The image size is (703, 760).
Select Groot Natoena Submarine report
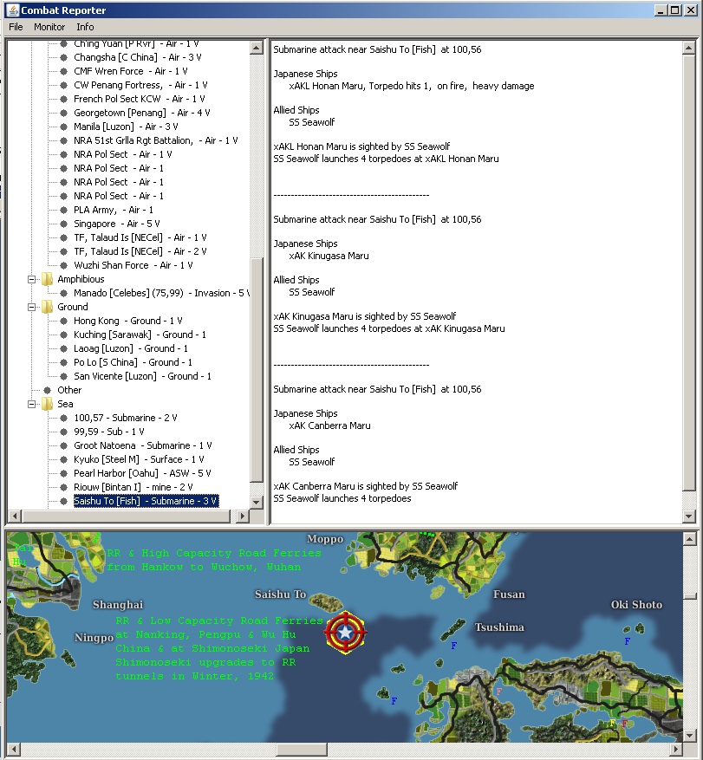142,446
